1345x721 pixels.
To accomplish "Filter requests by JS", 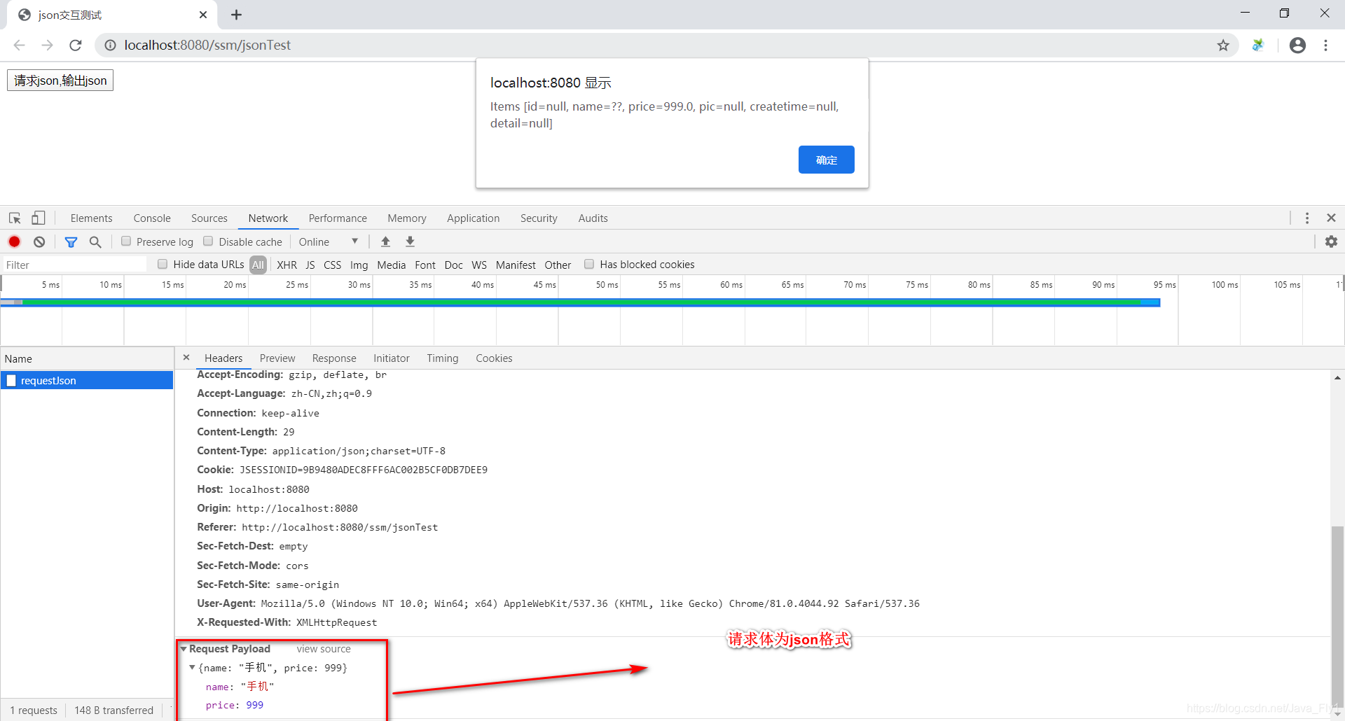I will click(310, 265).
